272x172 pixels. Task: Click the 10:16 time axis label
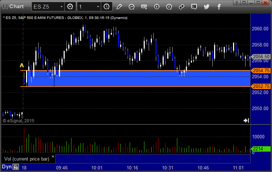click(x=132, y=168)
